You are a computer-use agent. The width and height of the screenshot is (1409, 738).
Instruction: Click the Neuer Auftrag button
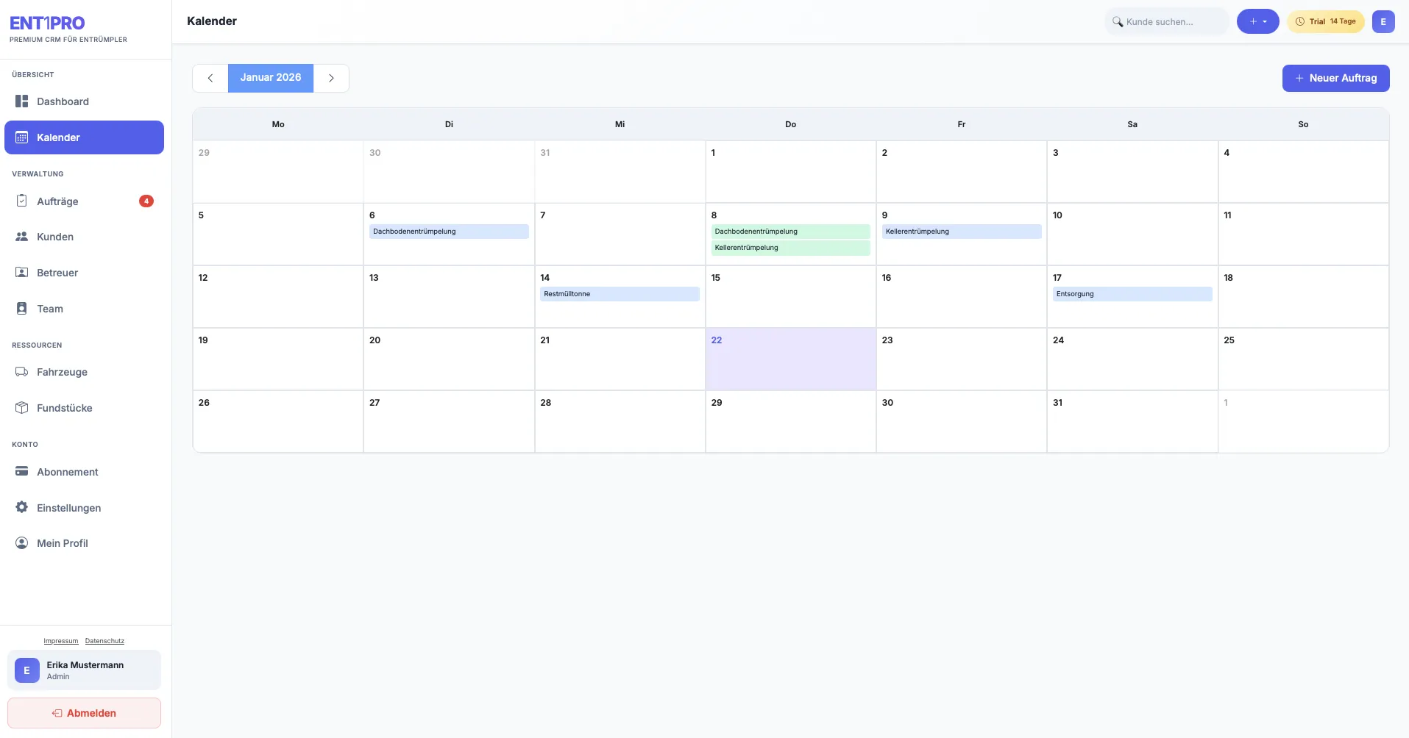click(1335, 78)
